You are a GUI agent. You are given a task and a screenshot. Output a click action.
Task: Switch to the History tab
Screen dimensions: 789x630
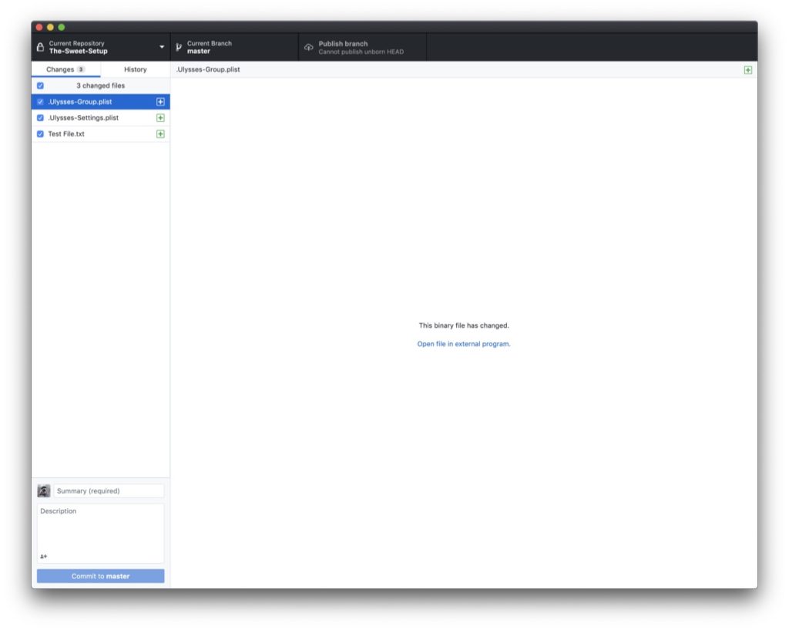pyautogui.click(x=135, y=69)
